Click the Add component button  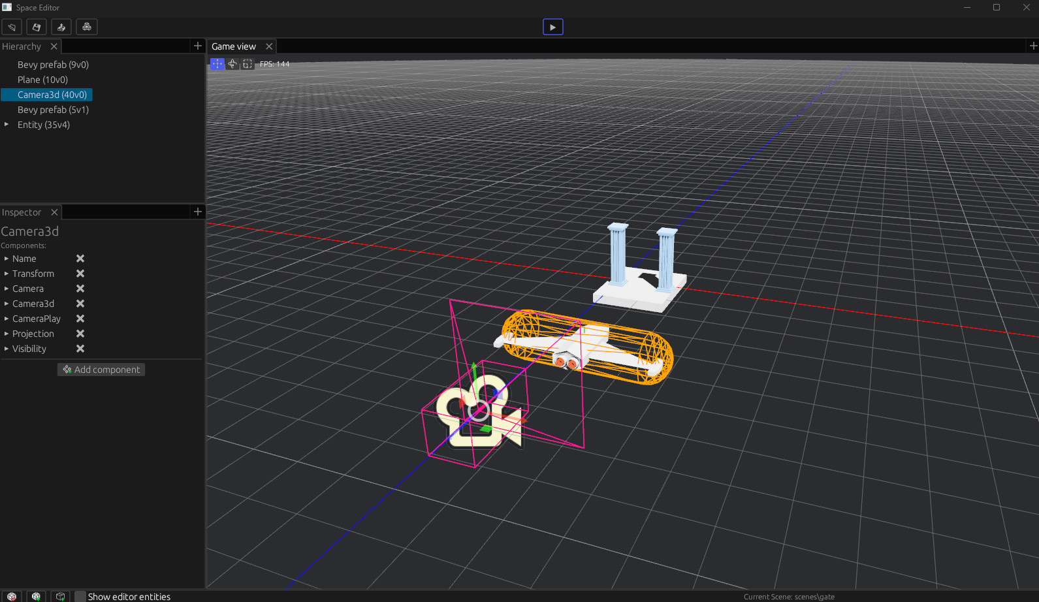(x=101, y=370)
